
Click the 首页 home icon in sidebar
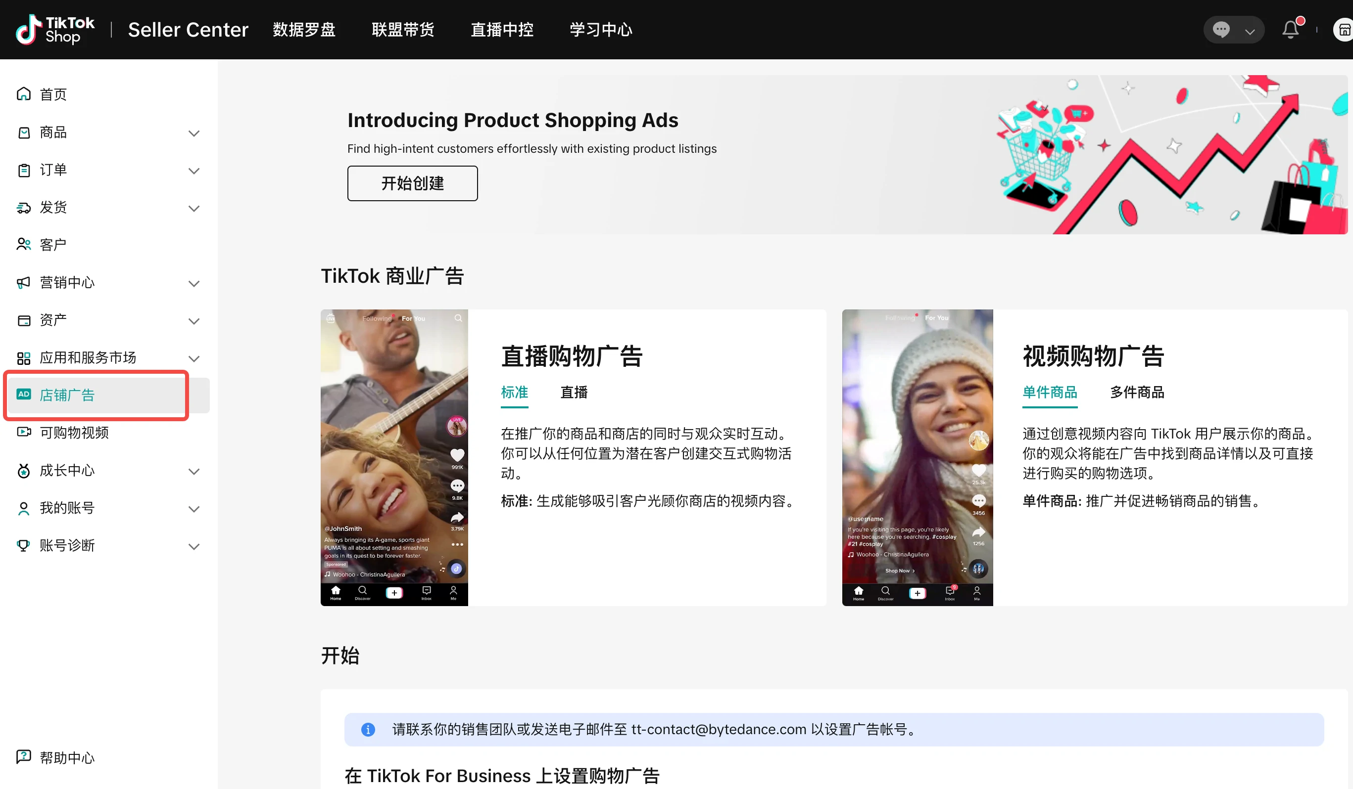[x=24, y=94]
